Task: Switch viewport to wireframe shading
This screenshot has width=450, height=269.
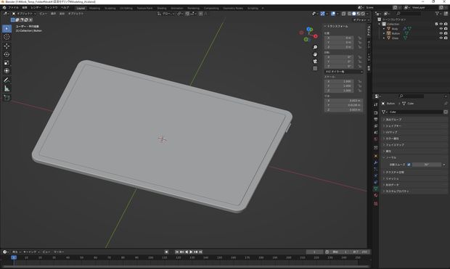Action: [350, 14]
